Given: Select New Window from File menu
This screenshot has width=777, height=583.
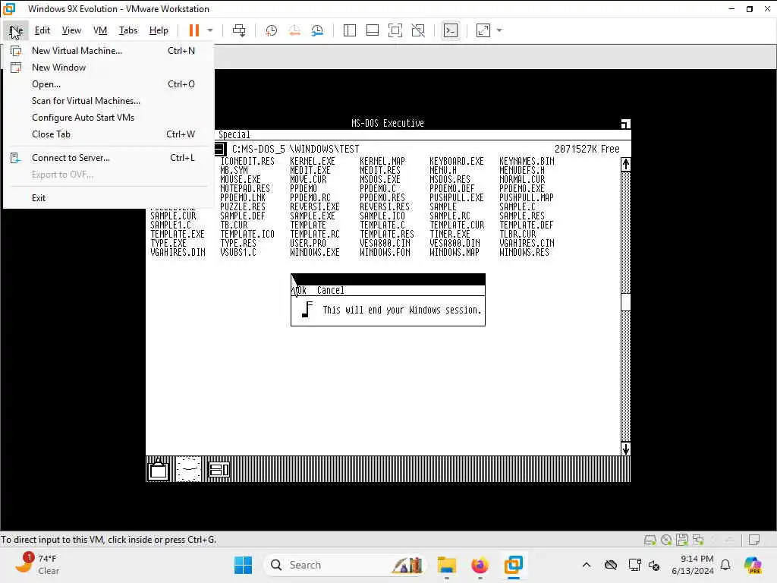Looking at the screenshot, I should [x=109, y=68].
